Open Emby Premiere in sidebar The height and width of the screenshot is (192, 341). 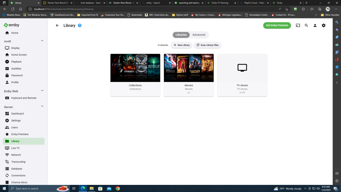[24, 134]
